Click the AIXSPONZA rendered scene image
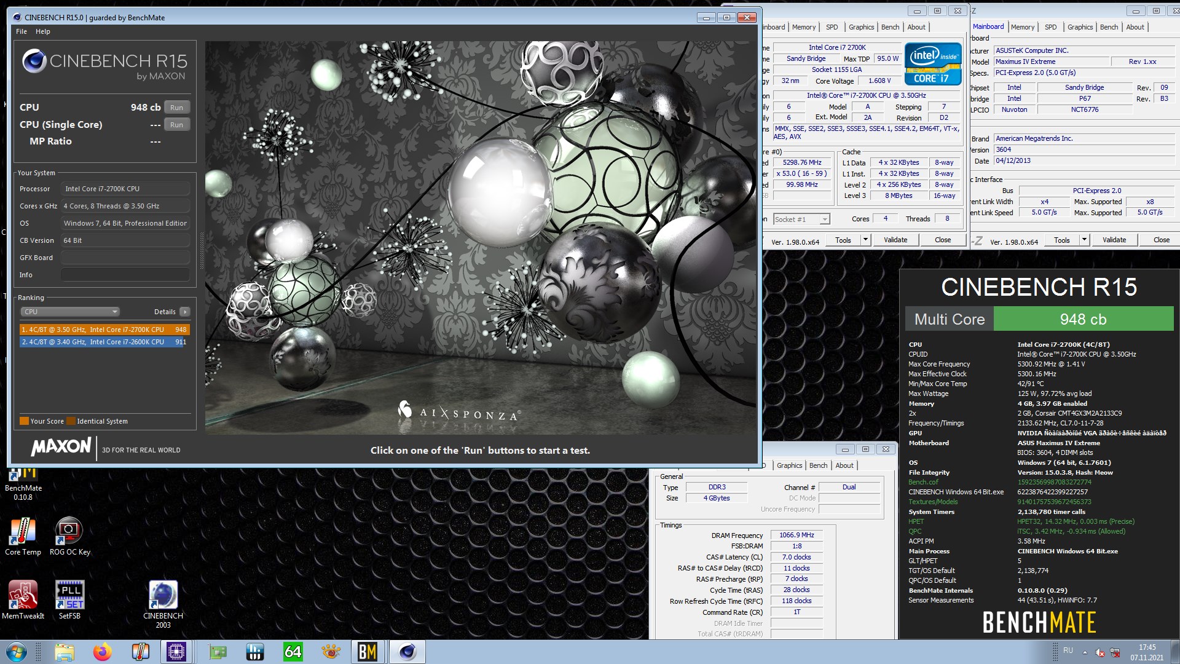The width and height of the screenshot is (1180, 664). tap(481, 238)
